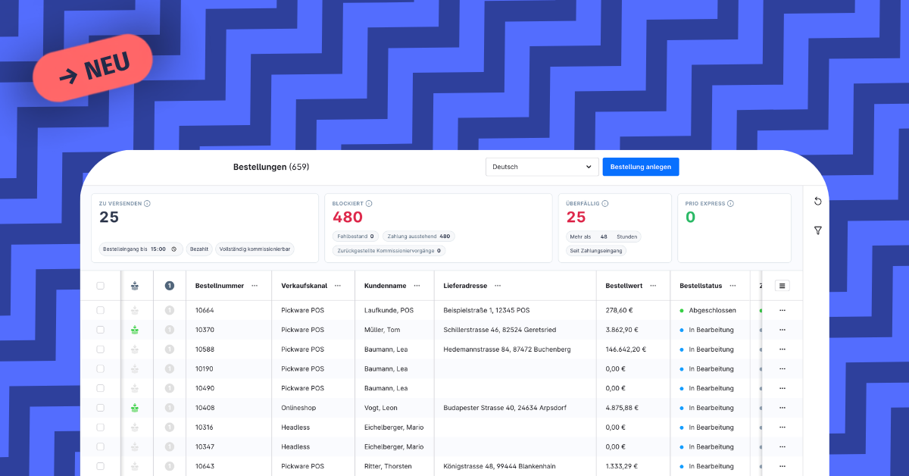Viewport: 909px width, 476px height.
Task: Open row actions menu for order 10370
Action: point(782,330)
